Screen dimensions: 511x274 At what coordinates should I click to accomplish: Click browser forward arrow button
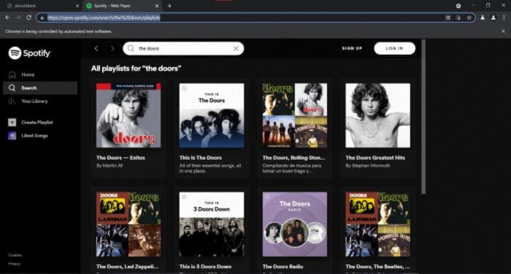(18, 17)
